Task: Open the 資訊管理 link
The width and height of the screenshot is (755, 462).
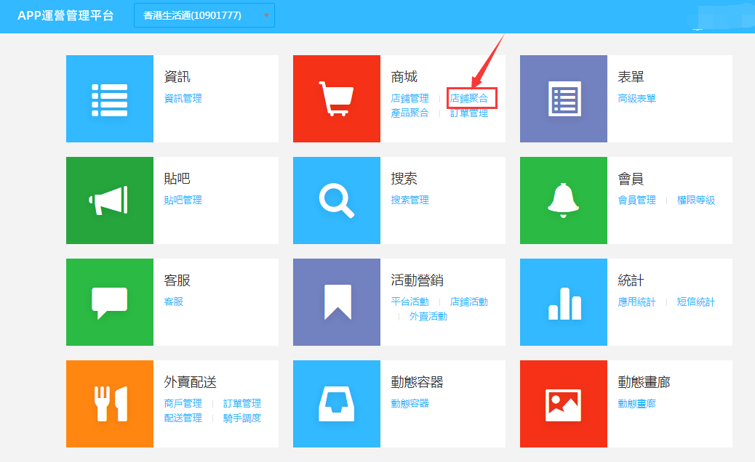Action: tap(183, 99)
